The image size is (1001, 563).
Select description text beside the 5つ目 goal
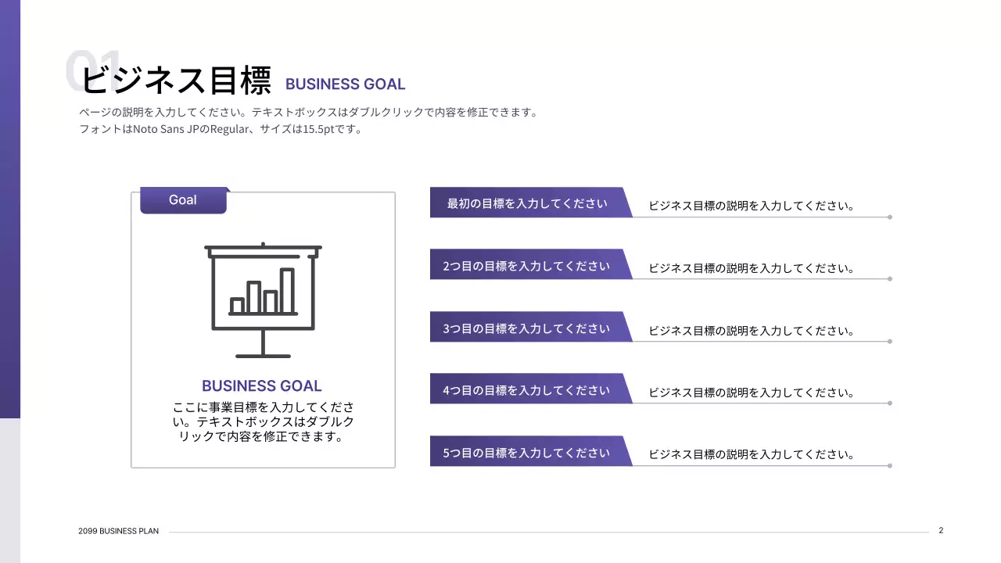click(x=751, y=454)
